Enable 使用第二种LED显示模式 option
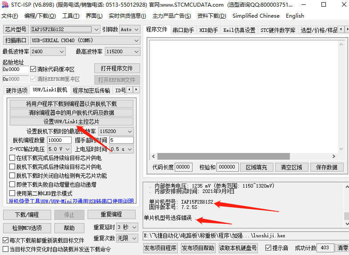The height and width of the screenshot is (255, 349). tap(12, 193)
